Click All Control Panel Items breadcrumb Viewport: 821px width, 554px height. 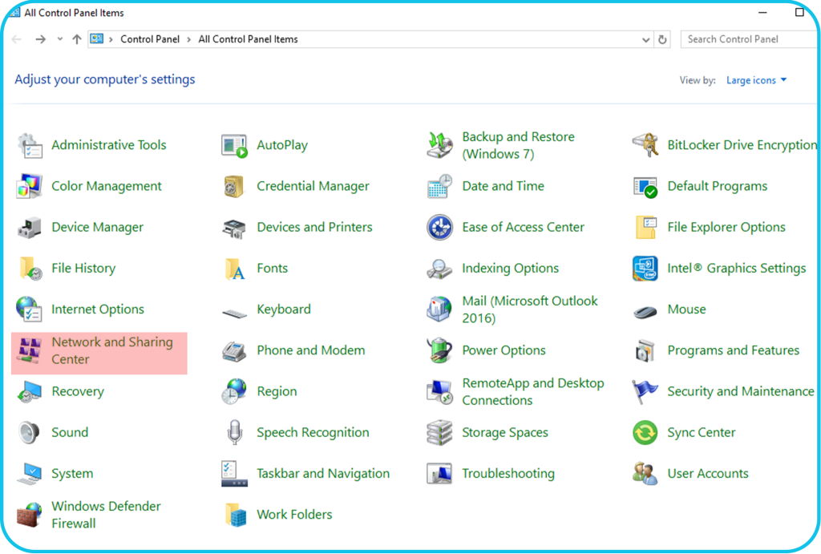click(x=249, y=39)
